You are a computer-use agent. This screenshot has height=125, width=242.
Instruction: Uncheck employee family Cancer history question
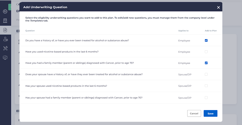(x=206, y=63)
